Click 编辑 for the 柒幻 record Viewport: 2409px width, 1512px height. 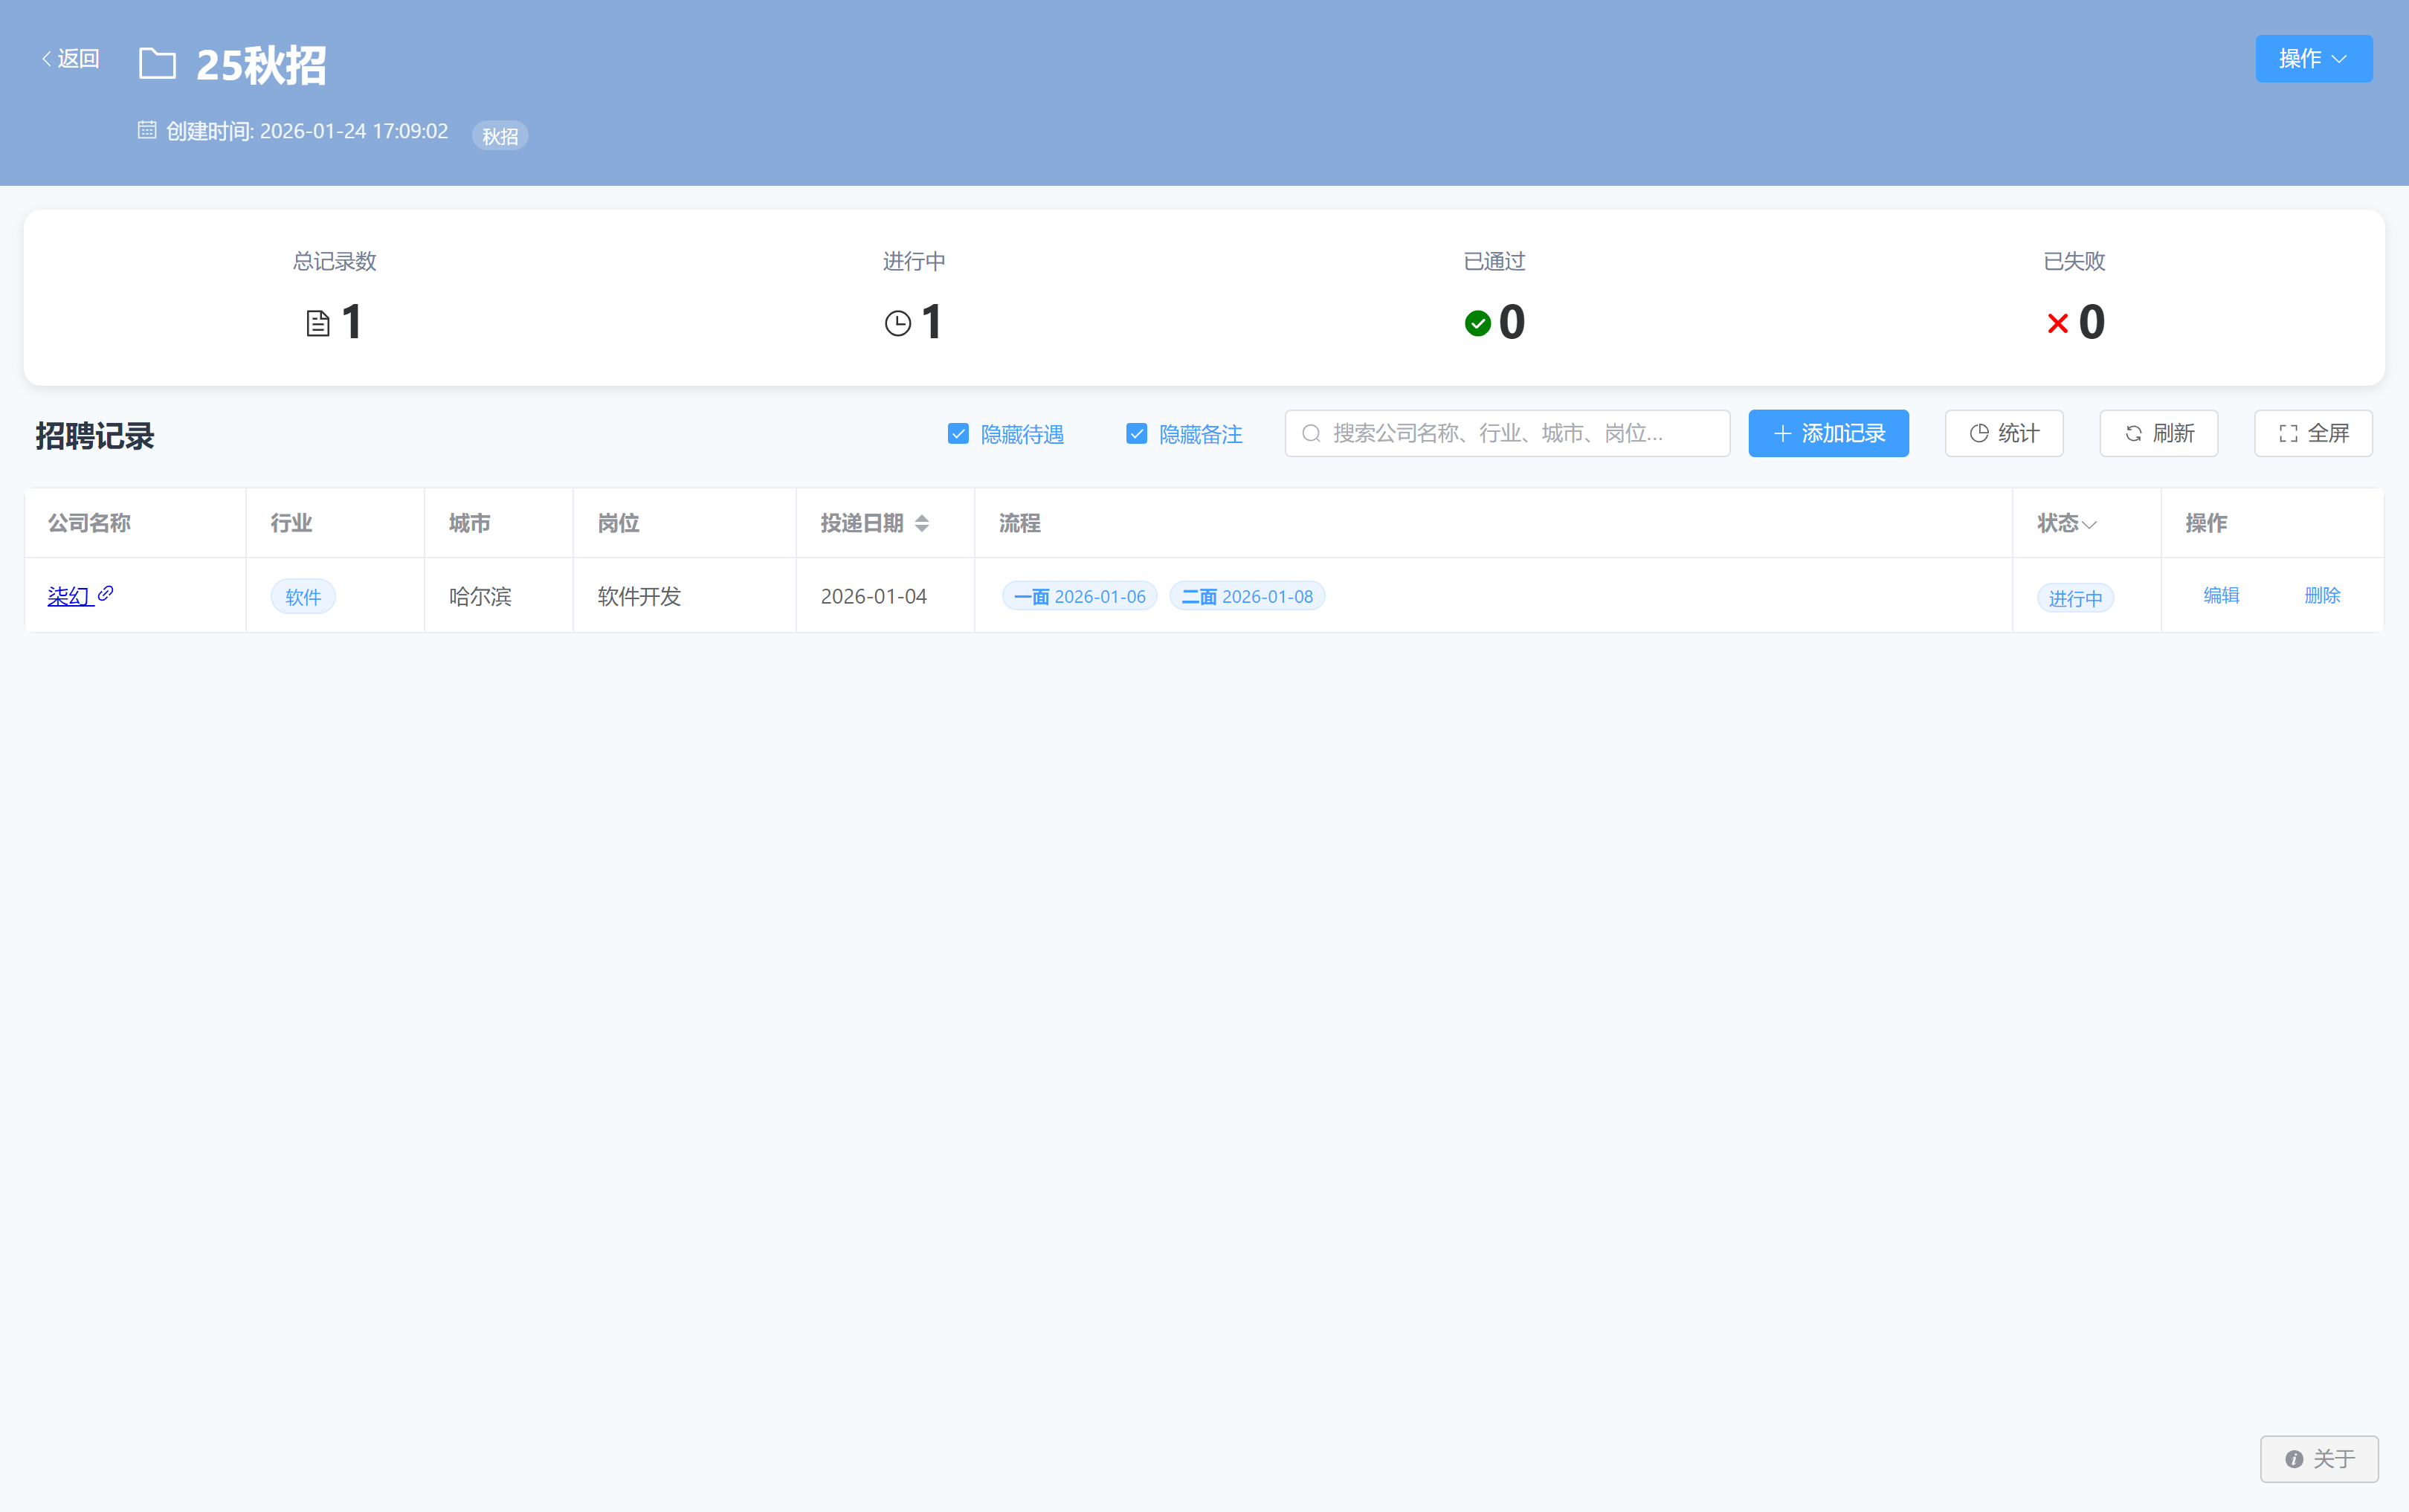(x=2221, y=595)
